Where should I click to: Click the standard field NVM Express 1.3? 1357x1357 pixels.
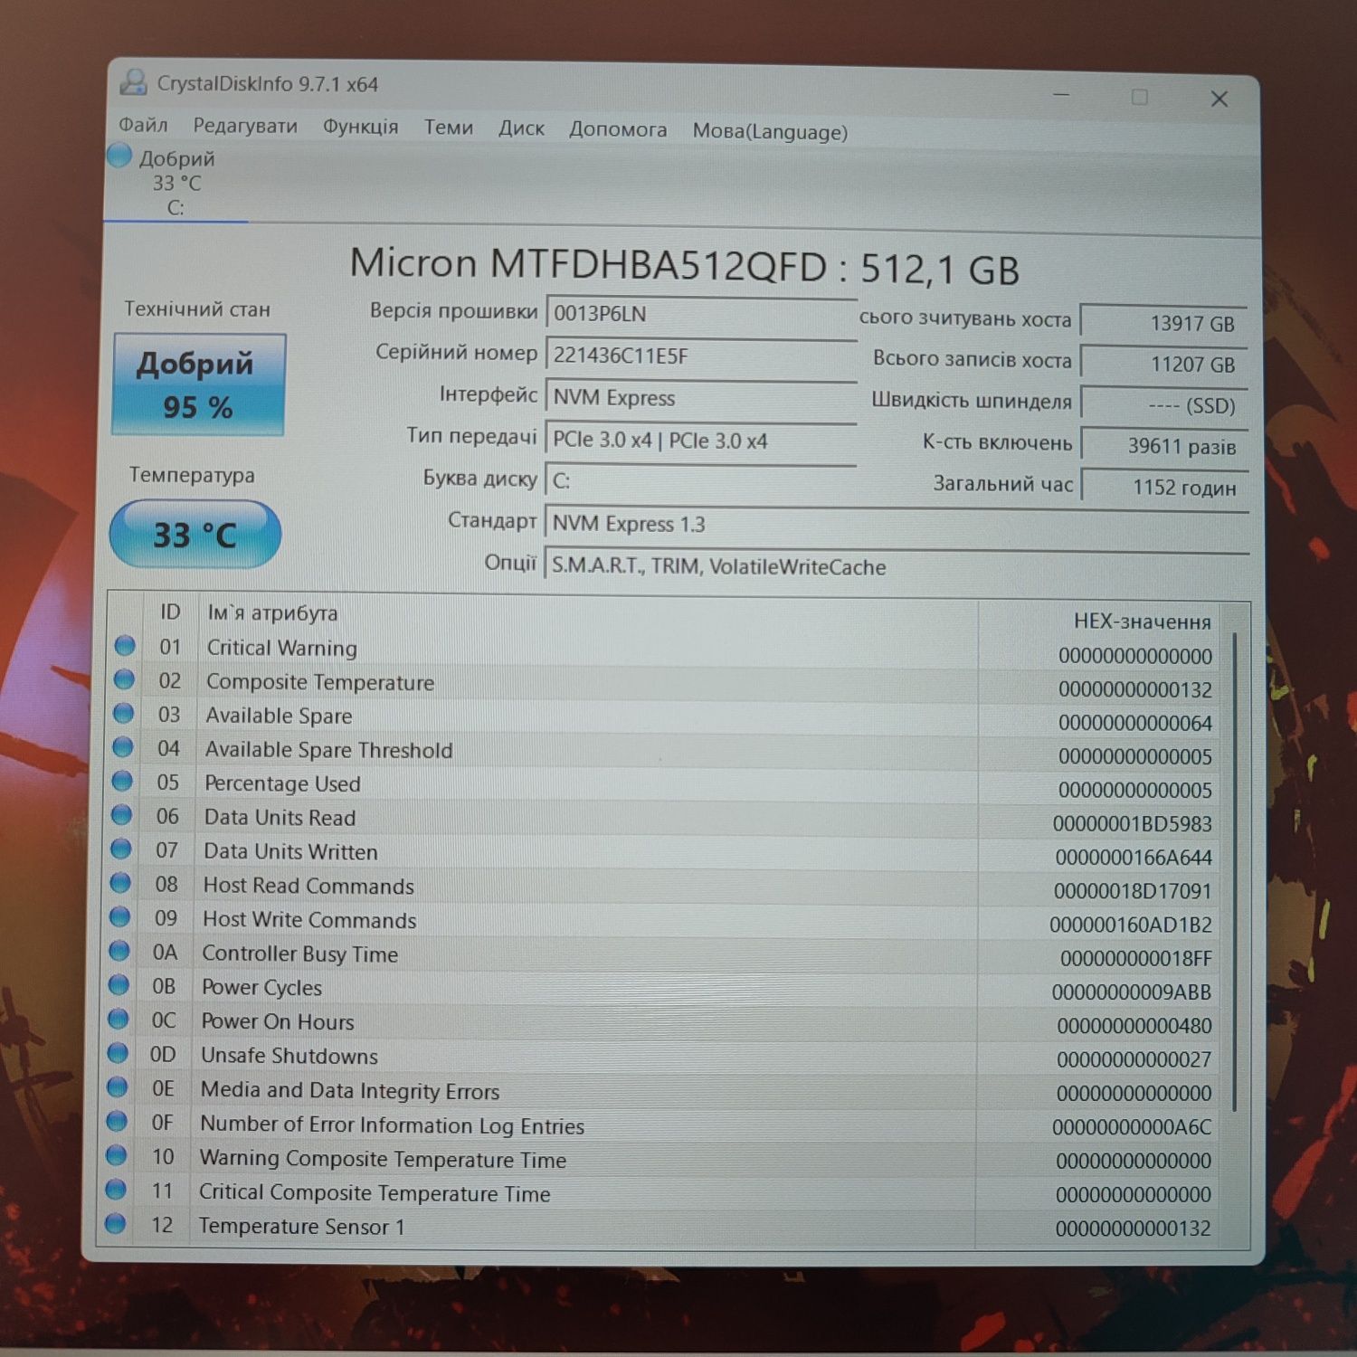point(897,525)
